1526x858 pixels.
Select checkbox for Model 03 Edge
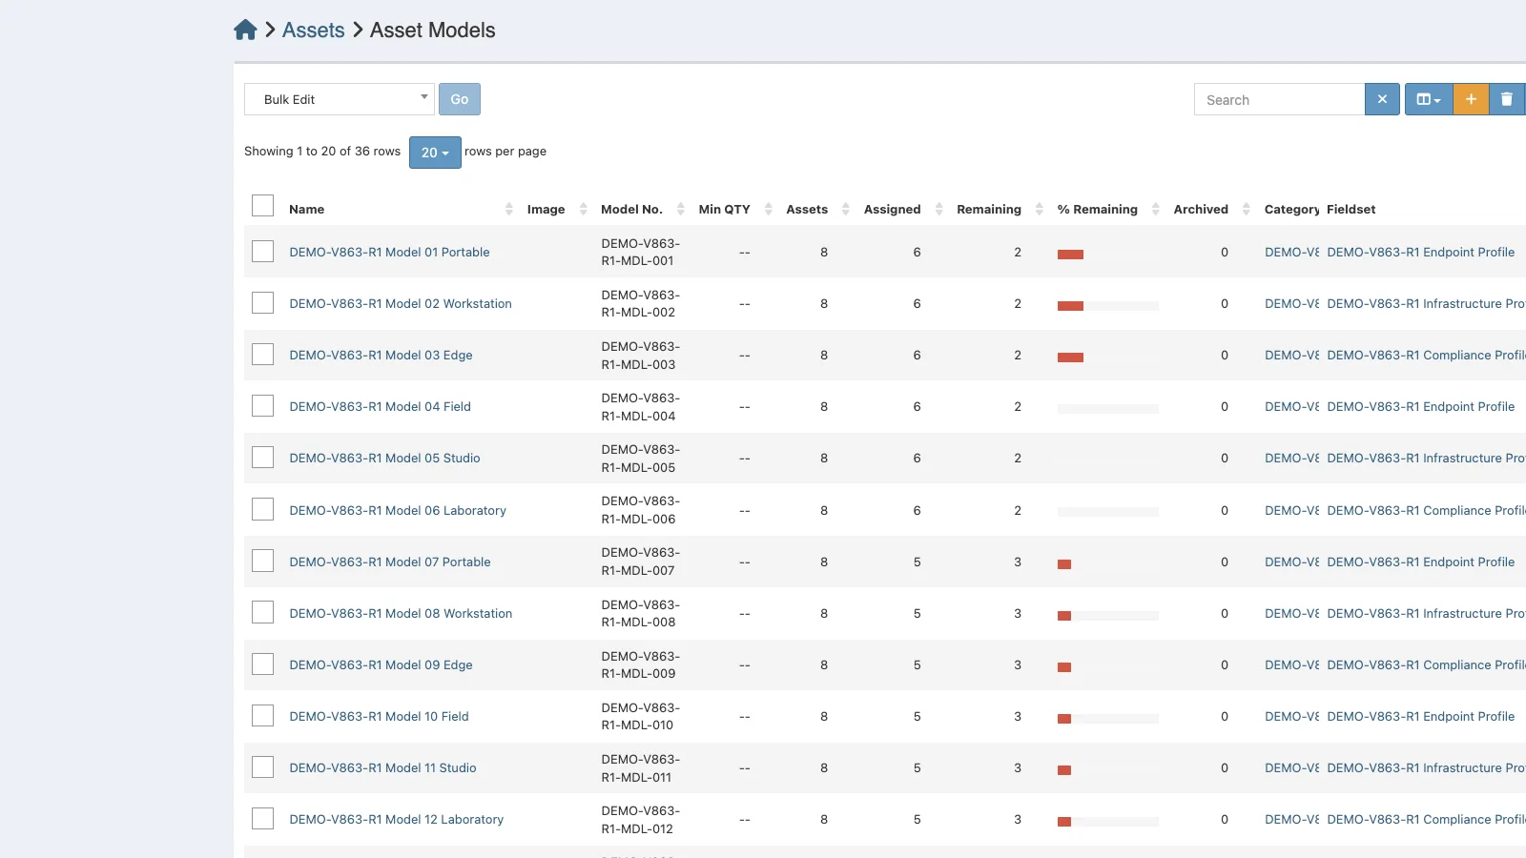[262, 354]
